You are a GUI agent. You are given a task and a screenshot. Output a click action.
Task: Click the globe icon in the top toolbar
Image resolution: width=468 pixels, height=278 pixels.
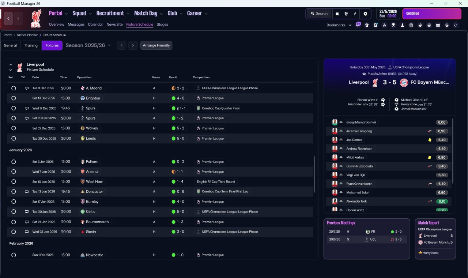coord(346,14)
